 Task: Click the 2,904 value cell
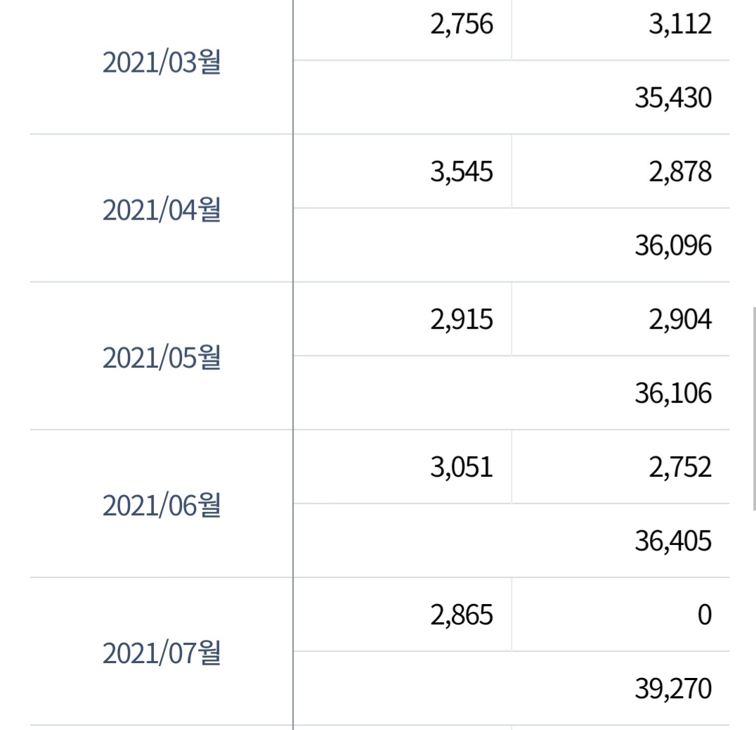620,319
